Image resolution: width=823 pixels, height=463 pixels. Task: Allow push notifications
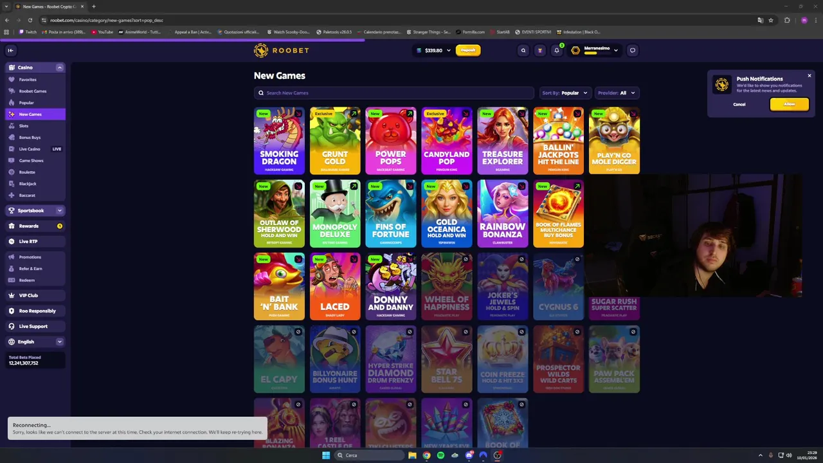pyautogui.click(x=789, y=104)
